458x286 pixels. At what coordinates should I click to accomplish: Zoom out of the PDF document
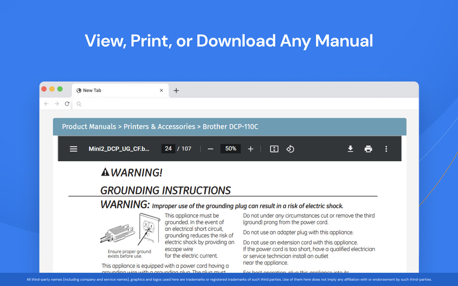210,149
